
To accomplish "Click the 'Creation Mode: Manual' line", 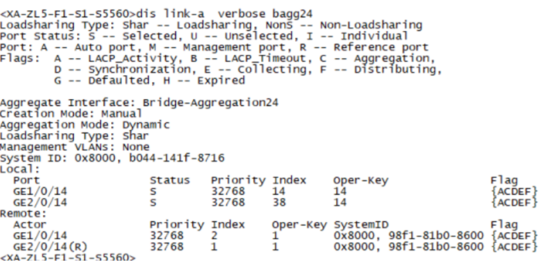I will (71, 113).
